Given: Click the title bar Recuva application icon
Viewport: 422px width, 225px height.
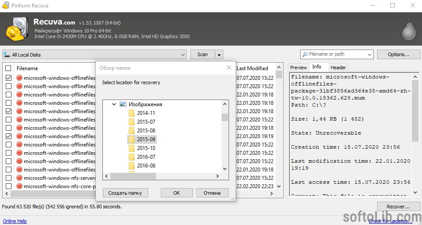Looking at the screenshot, I should pos(5,5).
